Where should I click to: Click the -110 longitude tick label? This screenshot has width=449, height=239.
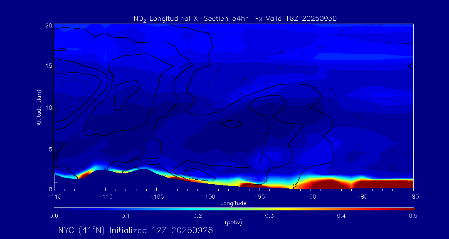tap(105, 196)
